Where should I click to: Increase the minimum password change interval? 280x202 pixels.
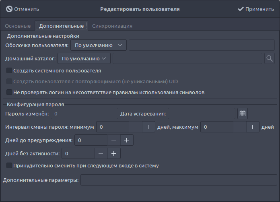pyautogui.click(x=148, y=127)
